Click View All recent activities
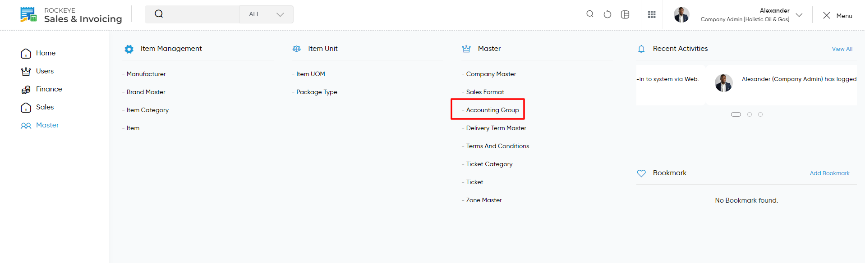This screenshot has height=263, width=865. 842,49
